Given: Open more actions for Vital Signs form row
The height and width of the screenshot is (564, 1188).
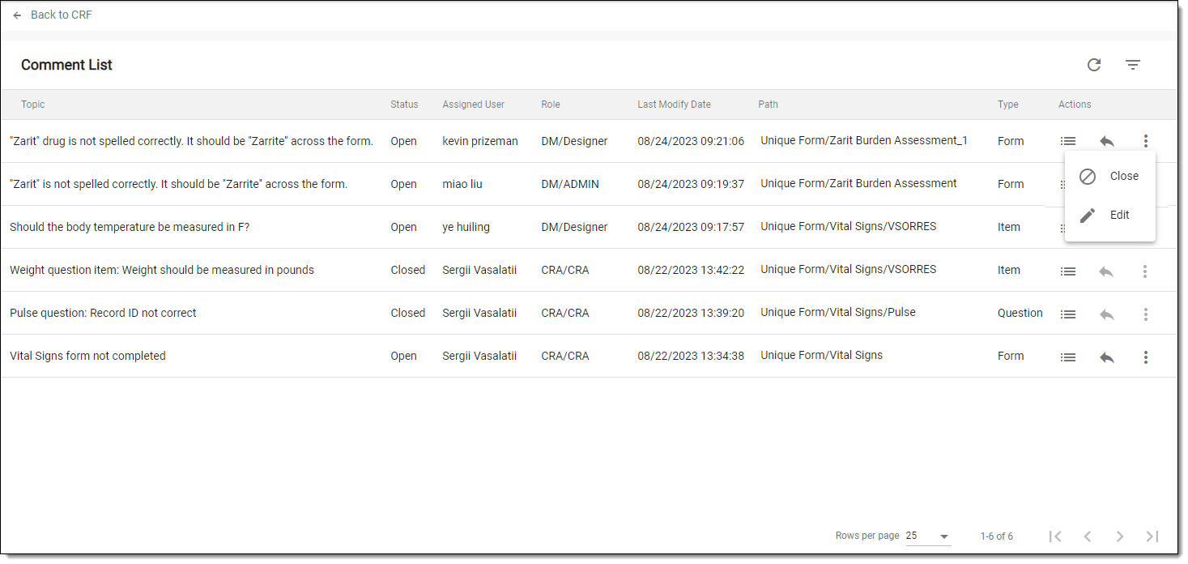Looking at the screenshot, I should coord(1145,357).
